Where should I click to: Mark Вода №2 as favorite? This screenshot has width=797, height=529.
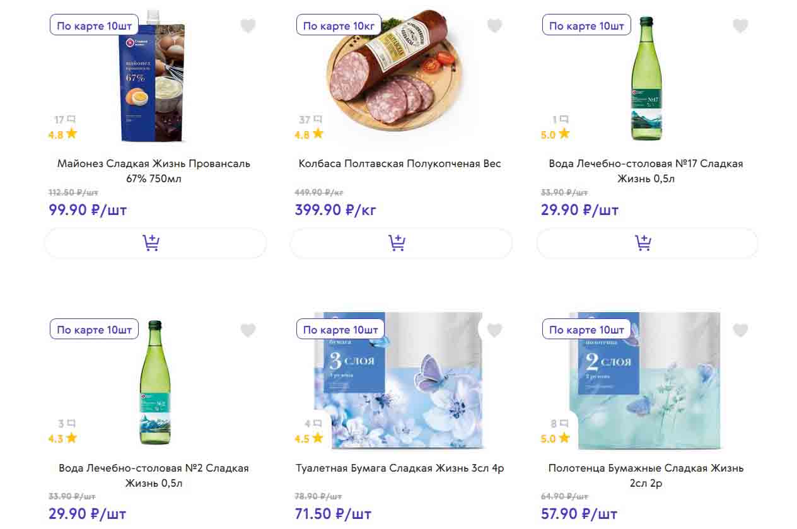(x=248, y=330)
